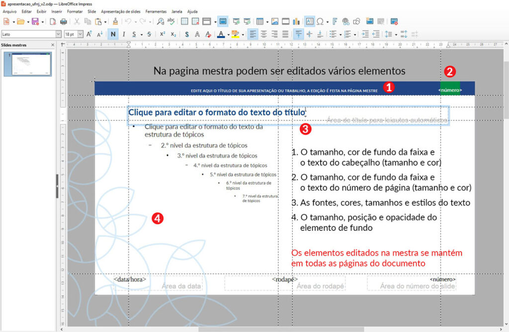Open the Apresentação de slides menu
509x332 pixels.
click(x=120, y=11)
